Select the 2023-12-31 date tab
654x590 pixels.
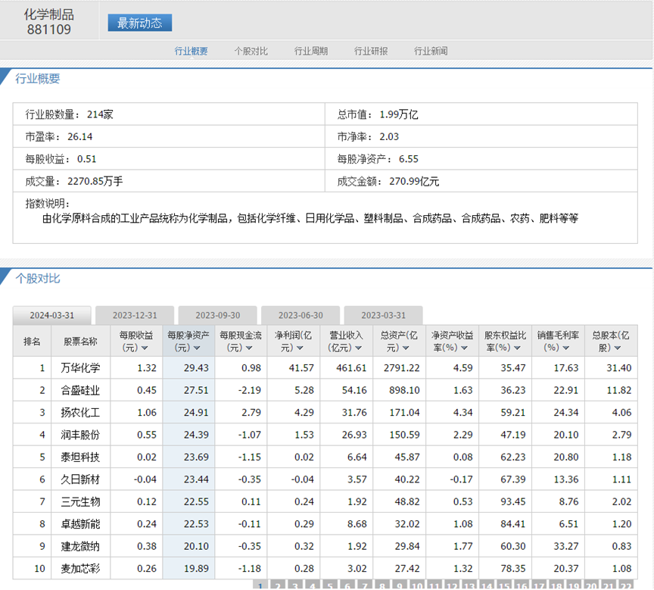coord(135,315)
